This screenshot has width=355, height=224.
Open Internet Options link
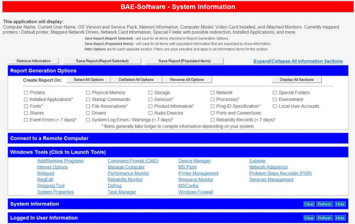pyautogui.click(x=52, y=167)
